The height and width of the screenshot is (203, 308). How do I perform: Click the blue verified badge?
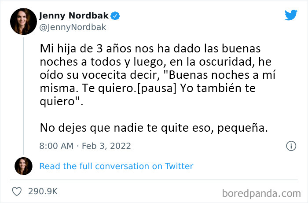point(116,16)
